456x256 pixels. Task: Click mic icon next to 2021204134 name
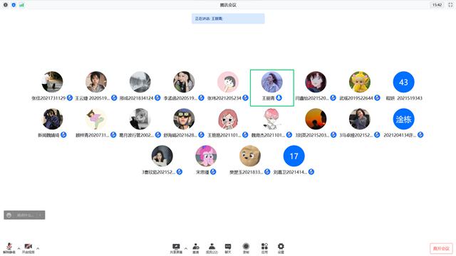(420, 134)
